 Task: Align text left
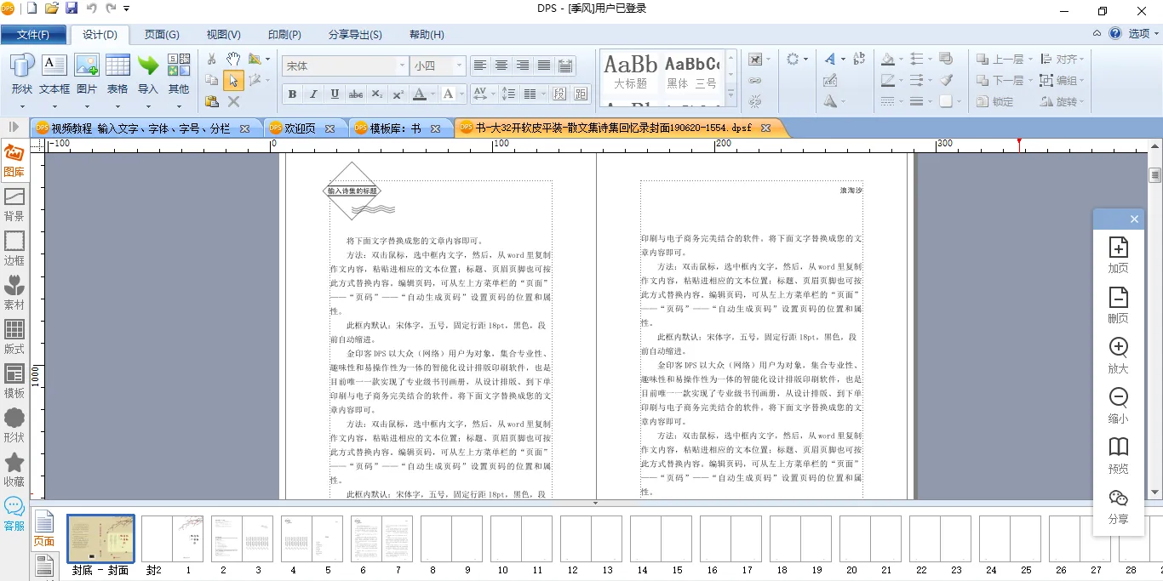tap(480, 66)
